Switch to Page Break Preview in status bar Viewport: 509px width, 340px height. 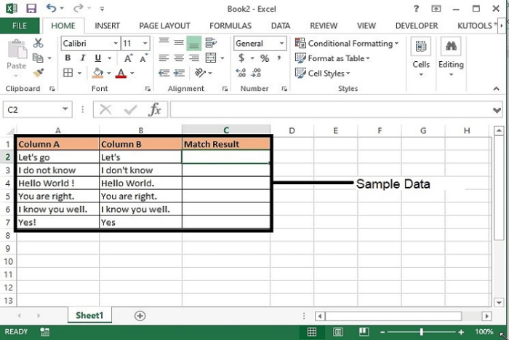tap(364, 331)
